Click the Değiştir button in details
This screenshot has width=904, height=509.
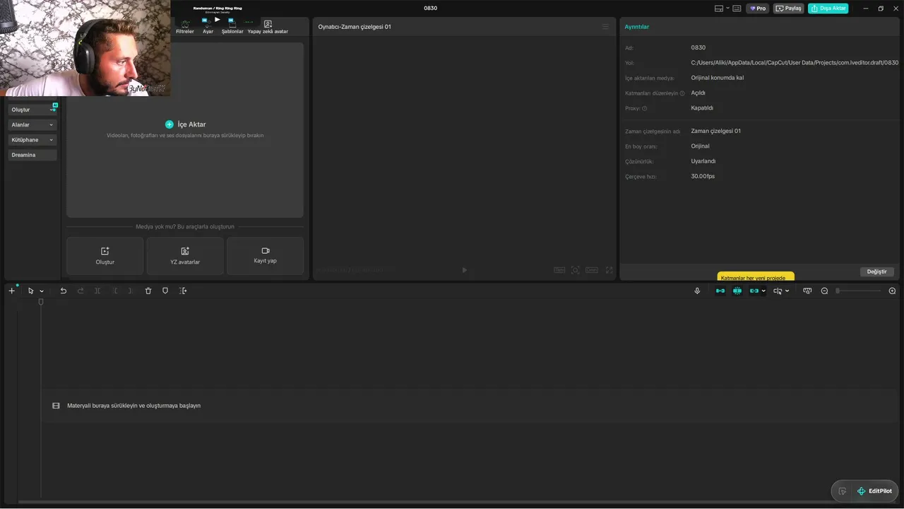pos(877,271)
